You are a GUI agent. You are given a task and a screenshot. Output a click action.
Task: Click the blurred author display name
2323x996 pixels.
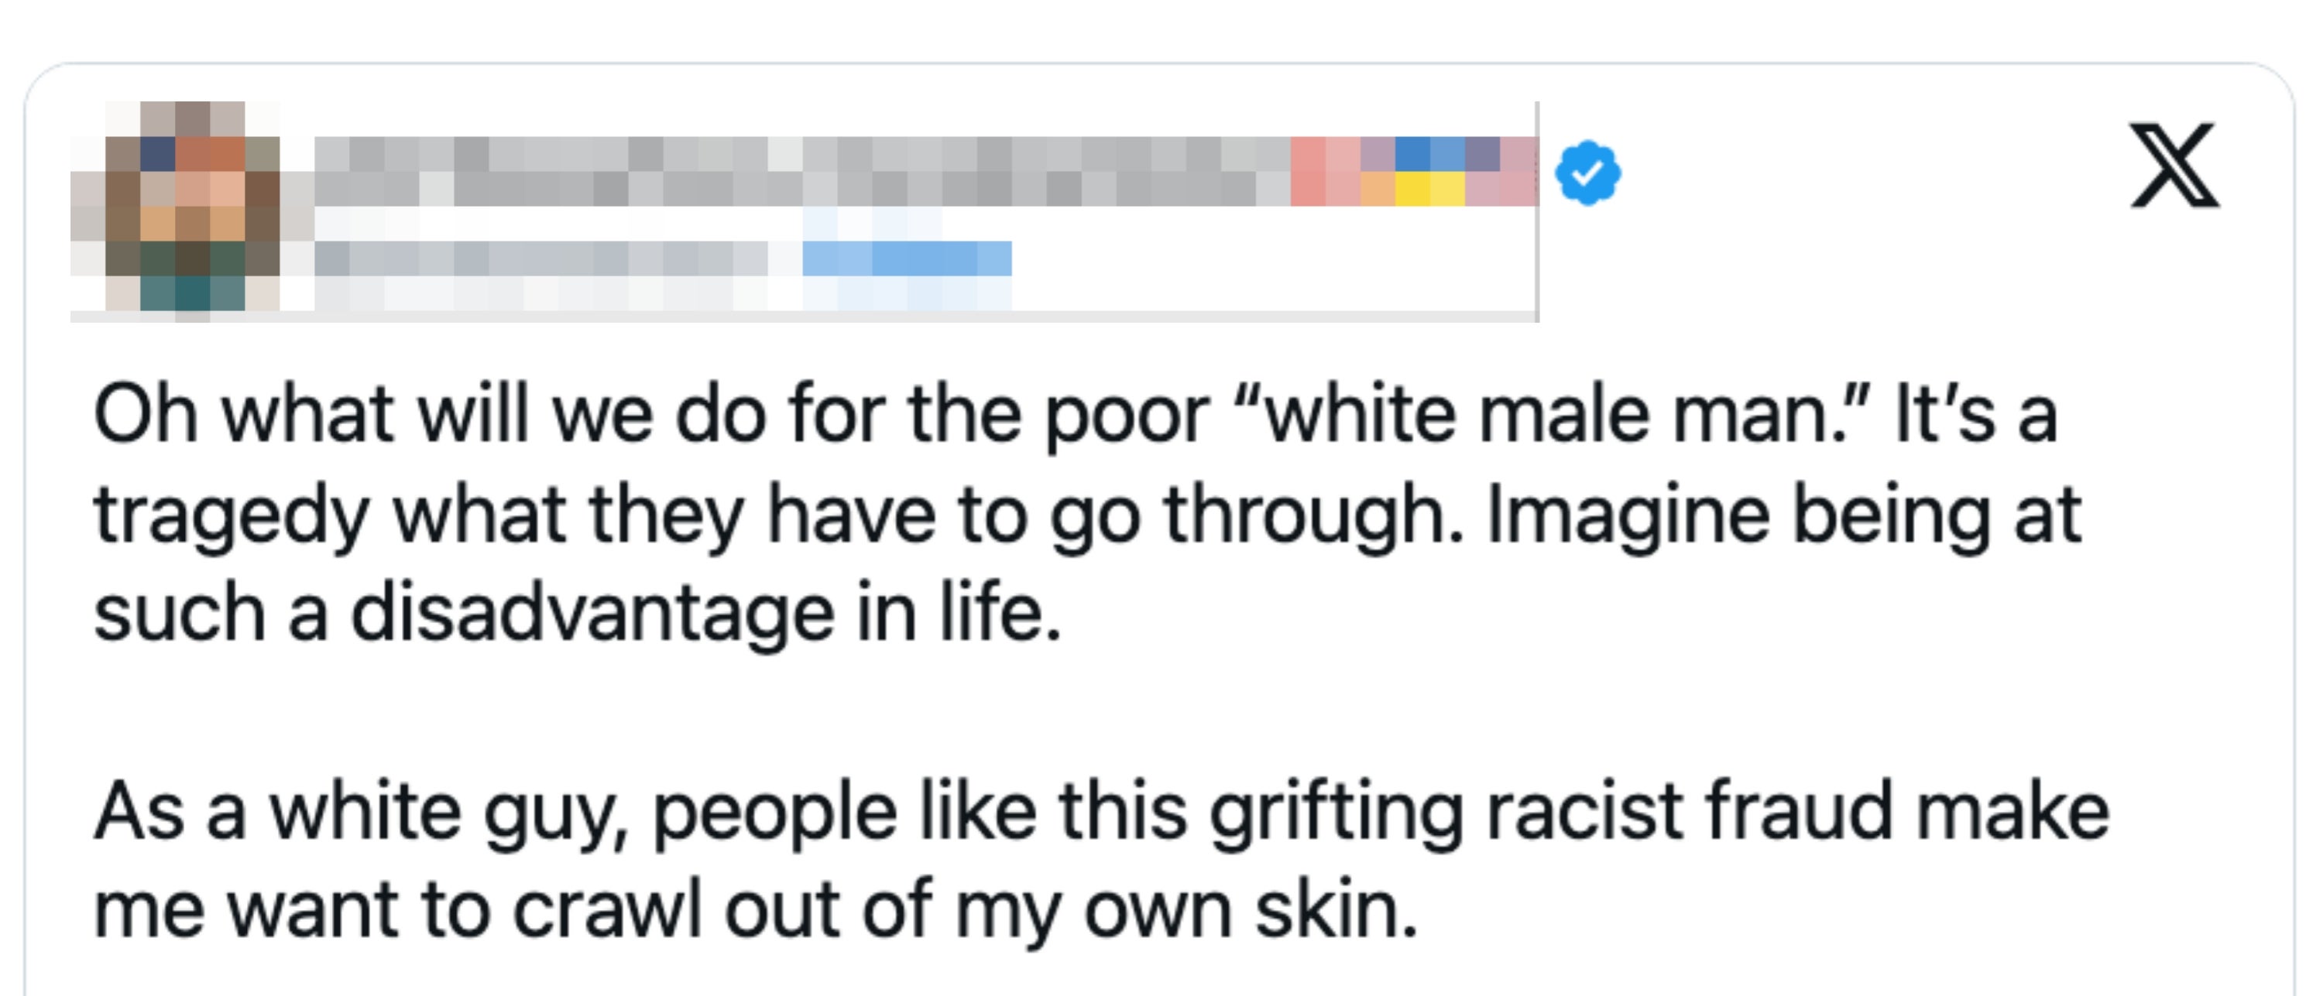tap(802, 171)
